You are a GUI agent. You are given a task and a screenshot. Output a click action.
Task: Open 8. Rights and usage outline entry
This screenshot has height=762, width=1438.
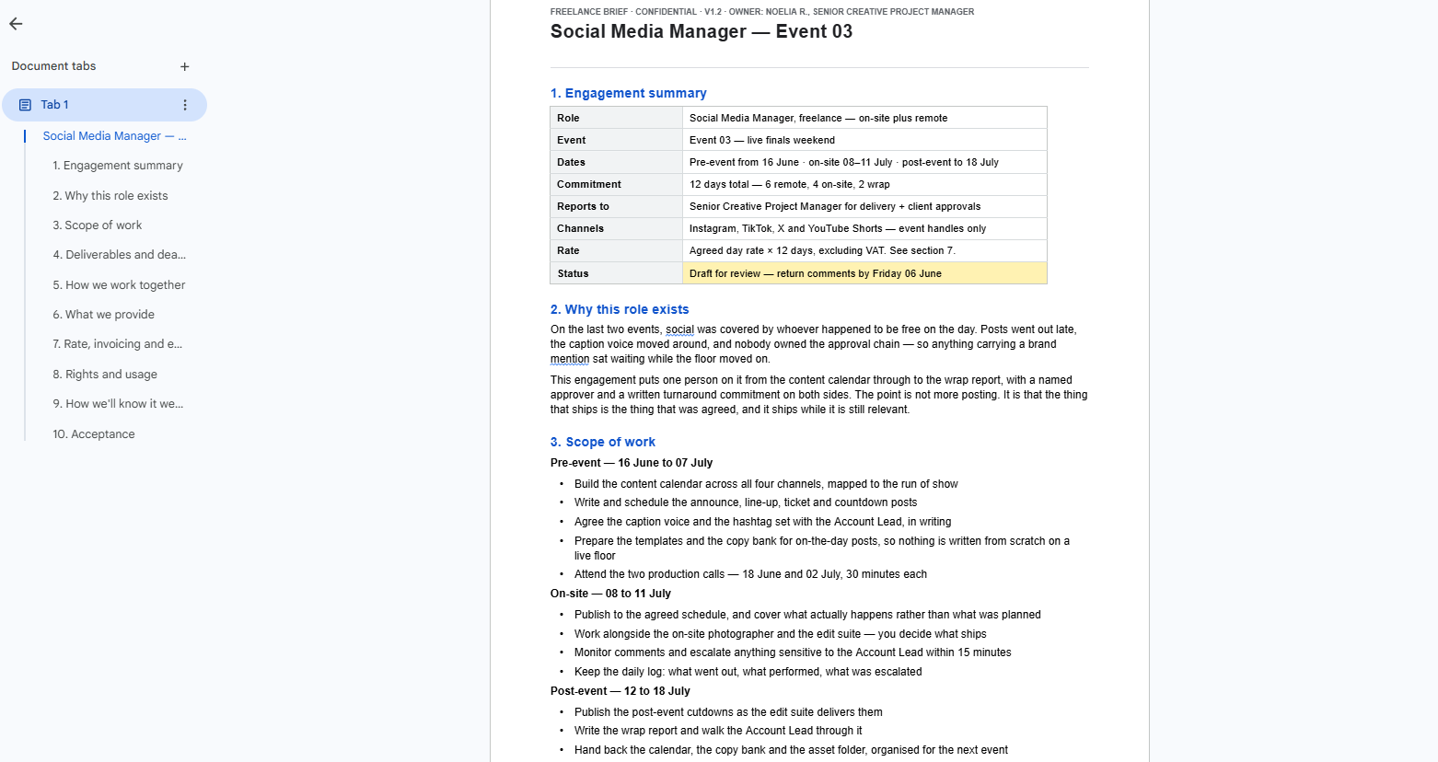[x=105, y=375]
